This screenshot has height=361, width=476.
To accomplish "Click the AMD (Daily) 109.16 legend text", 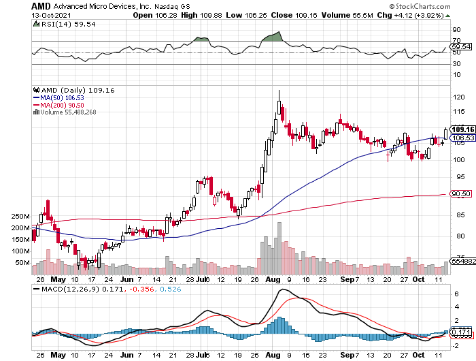I will [78, 91].
